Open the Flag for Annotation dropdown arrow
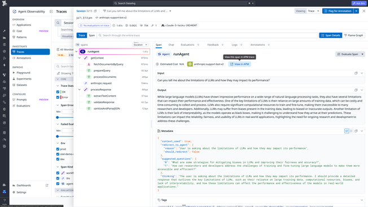368x207 pixels. click(x=356, y=11)
